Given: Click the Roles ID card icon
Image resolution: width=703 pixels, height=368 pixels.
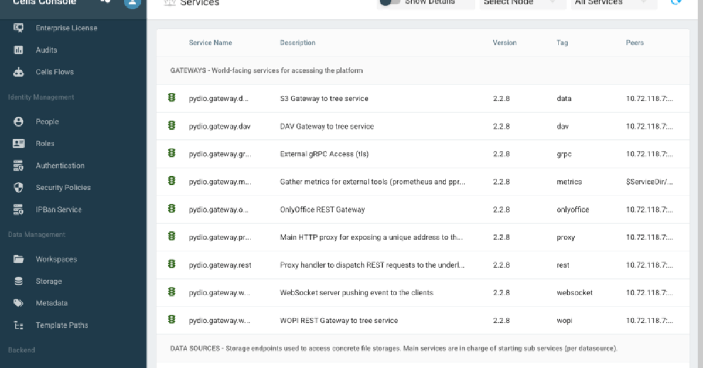Looking at the screenshot, I should [19, 144].
